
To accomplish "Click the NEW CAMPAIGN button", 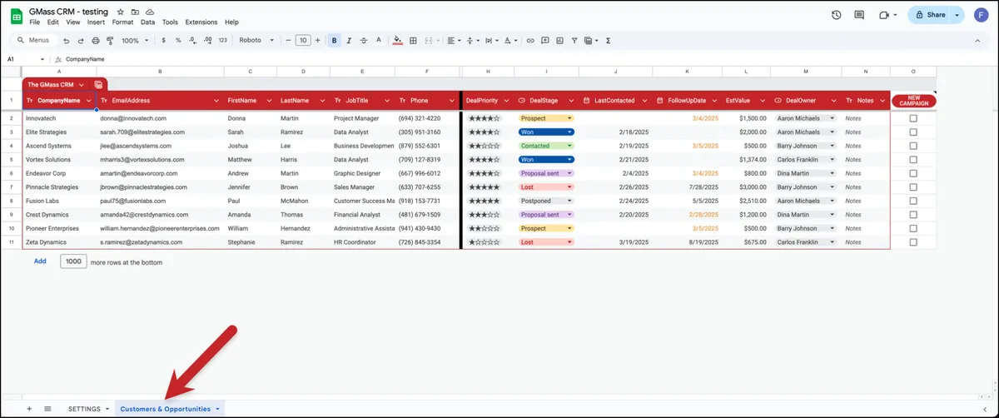I will pos(913,101).
